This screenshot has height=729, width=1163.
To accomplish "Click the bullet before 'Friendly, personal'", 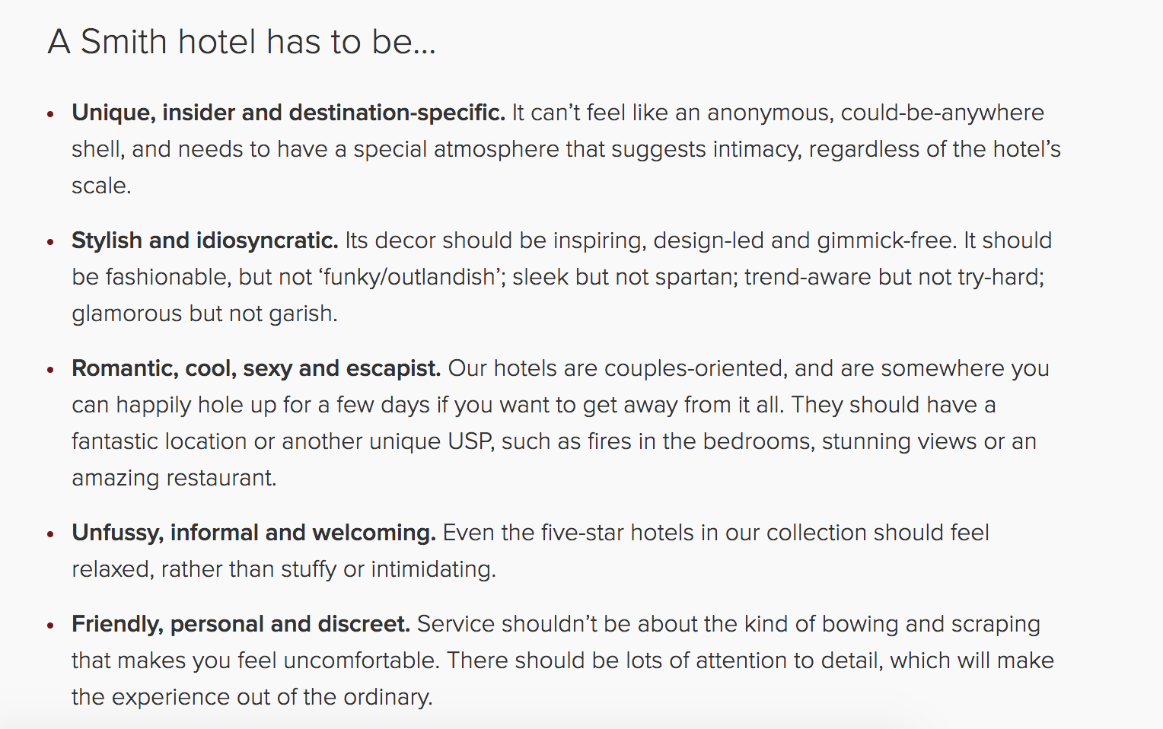I will [50, 626].
